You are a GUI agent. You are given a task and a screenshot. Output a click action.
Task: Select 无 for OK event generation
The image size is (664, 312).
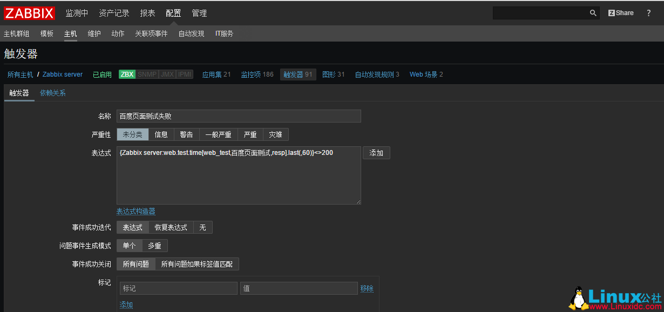click(203, 227)
